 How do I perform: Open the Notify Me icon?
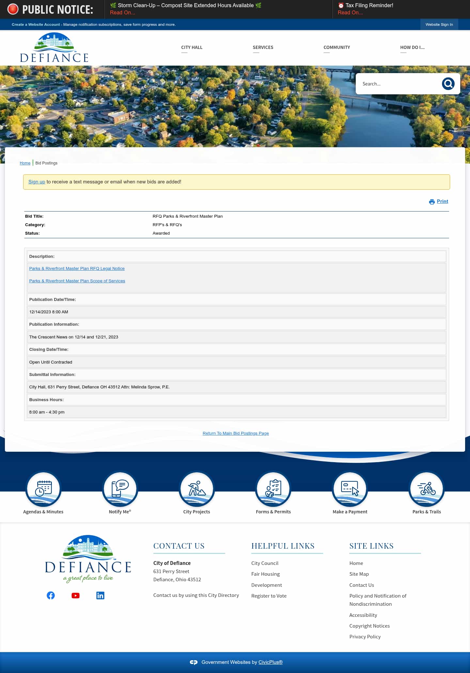tap(120, 489)
